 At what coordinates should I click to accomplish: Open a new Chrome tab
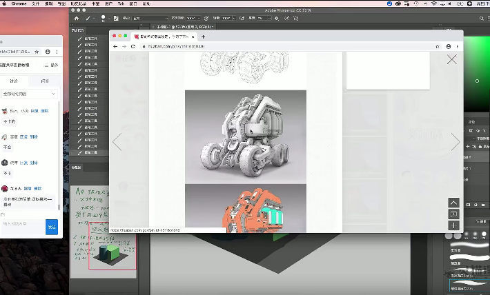click(x=203, y=36)
